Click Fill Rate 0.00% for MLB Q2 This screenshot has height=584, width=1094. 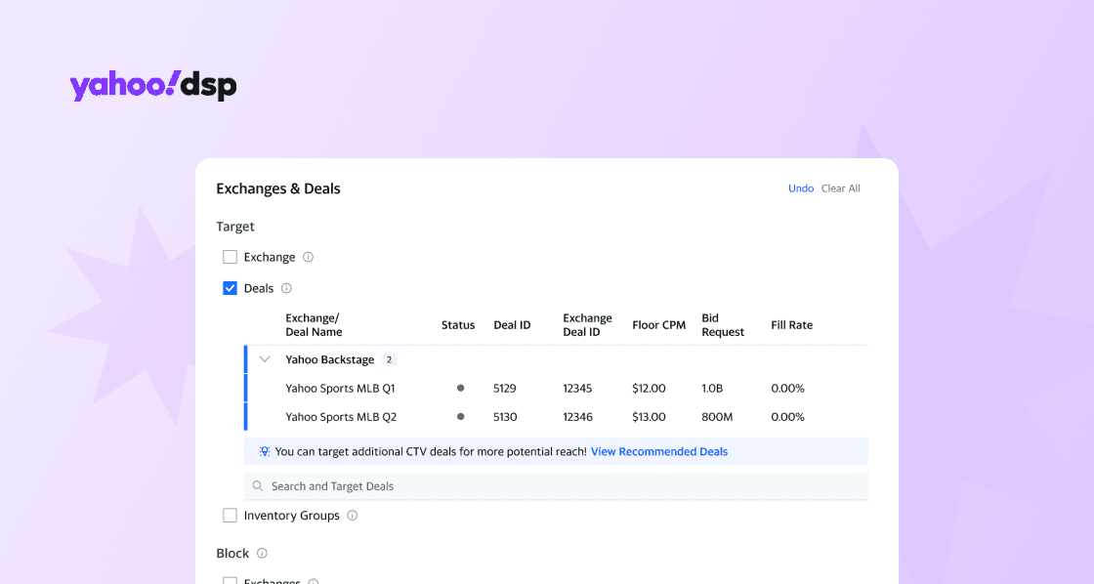tap(787, 417)
